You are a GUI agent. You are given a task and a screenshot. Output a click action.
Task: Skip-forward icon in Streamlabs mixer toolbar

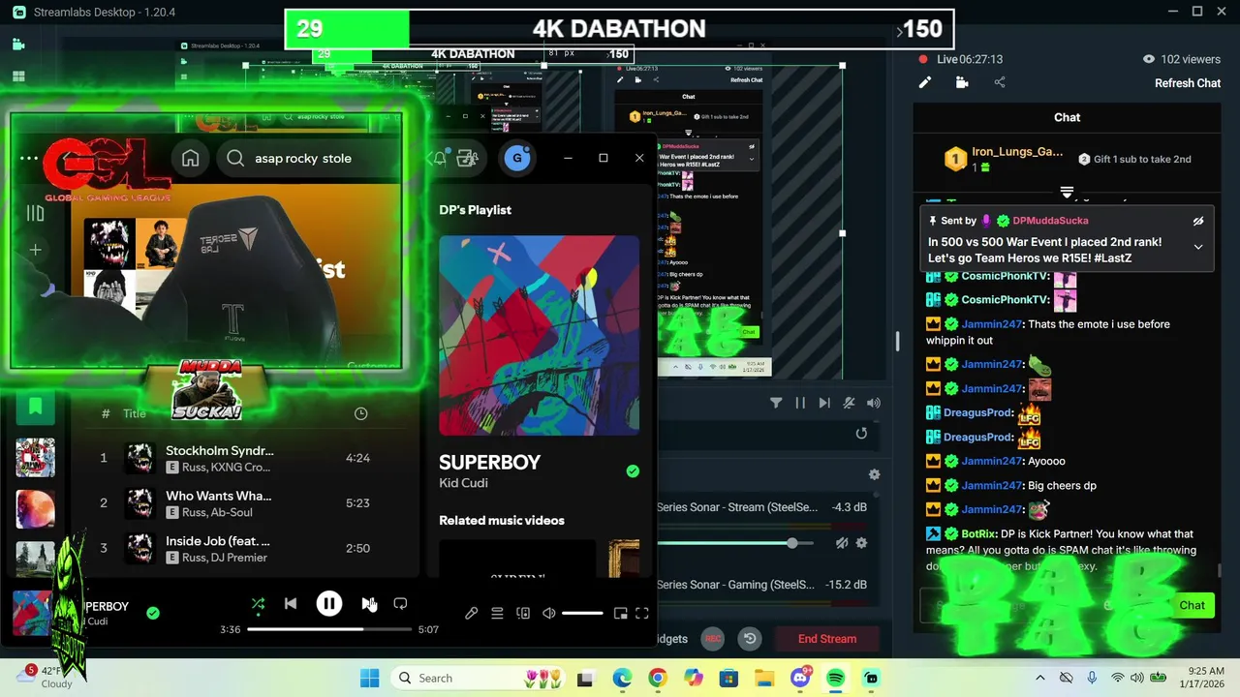(824, 403)
